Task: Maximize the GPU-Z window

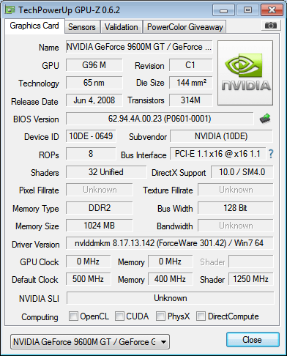Action: tap(247, 10)
